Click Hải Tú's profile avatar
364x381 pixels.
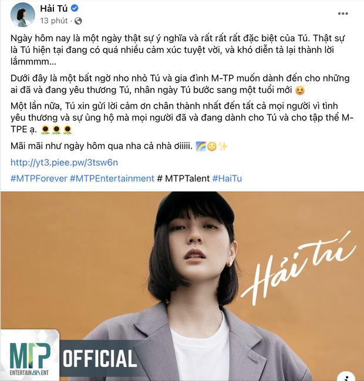tap(22, 15)
